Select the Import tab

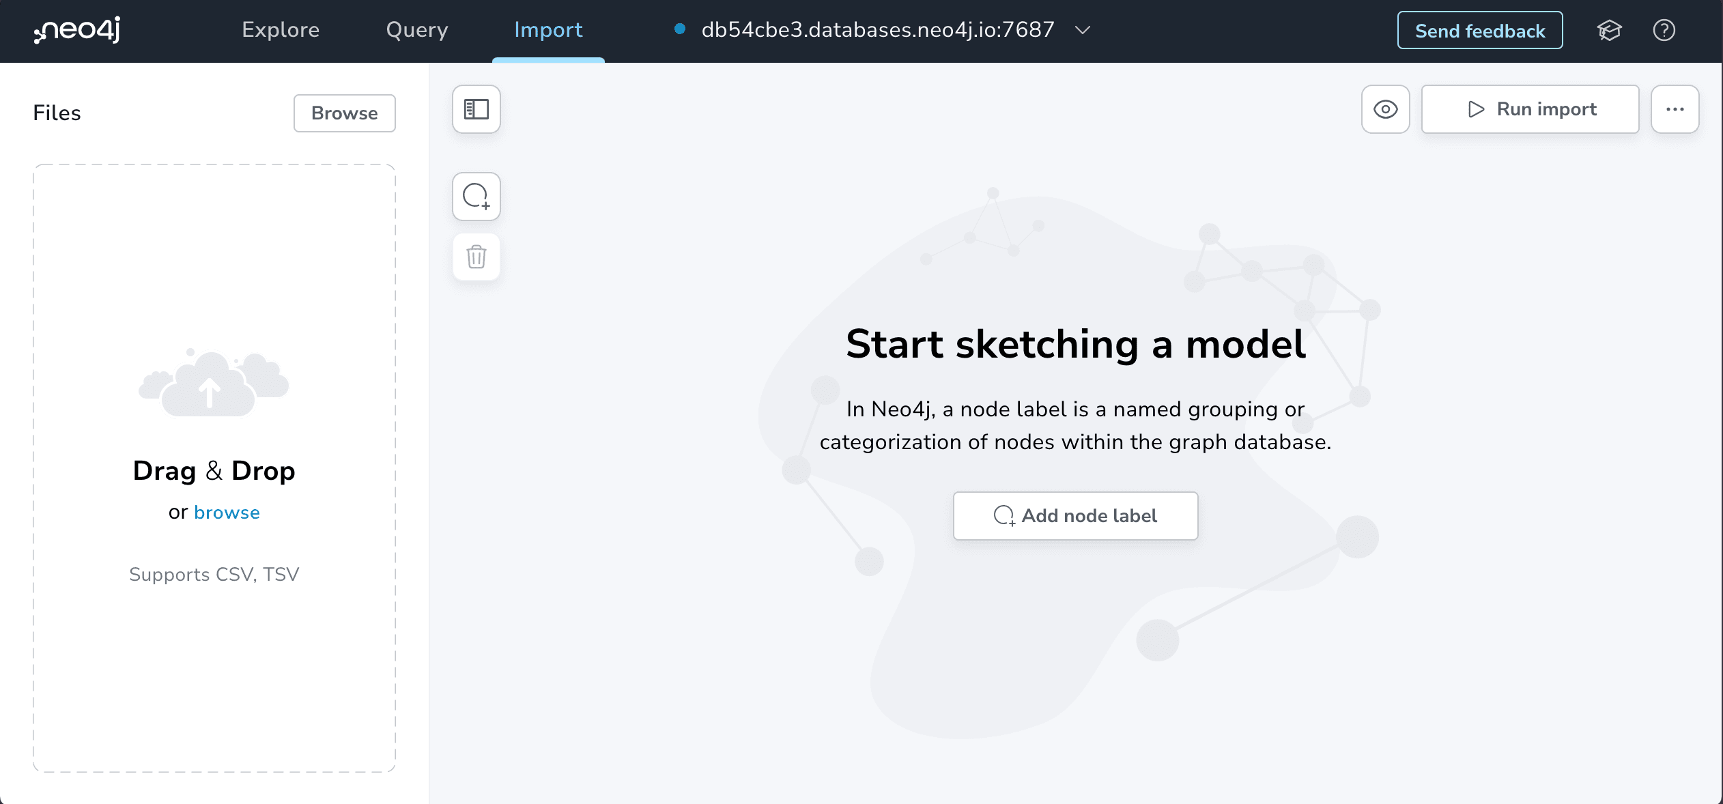point(548,30)
